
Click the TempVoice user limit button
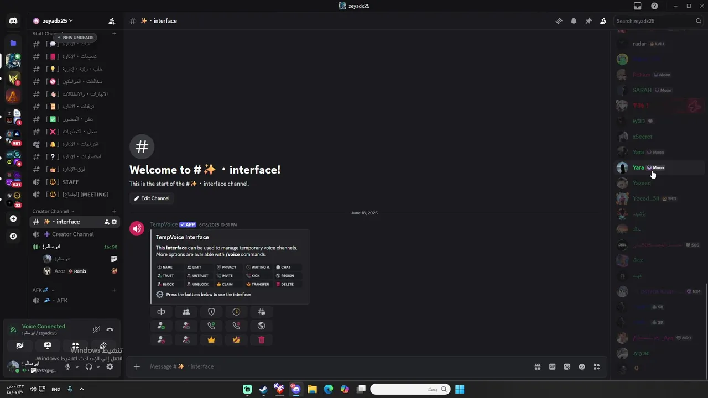(186, 312)
